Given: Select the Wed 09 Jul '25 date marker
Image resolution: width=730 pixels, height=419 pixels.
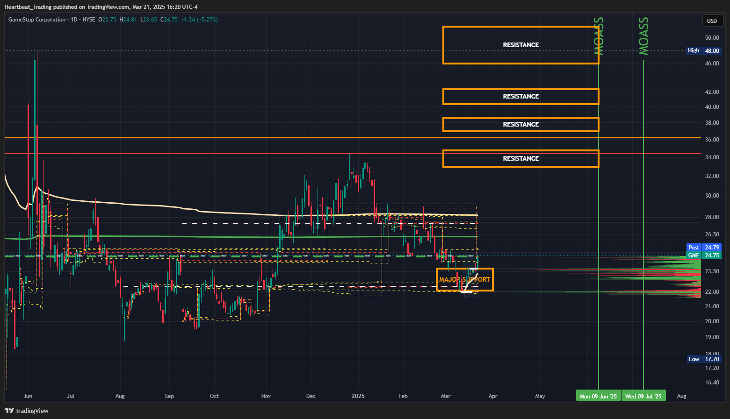Looking at the screenshot, I should (x=643, y=396).
